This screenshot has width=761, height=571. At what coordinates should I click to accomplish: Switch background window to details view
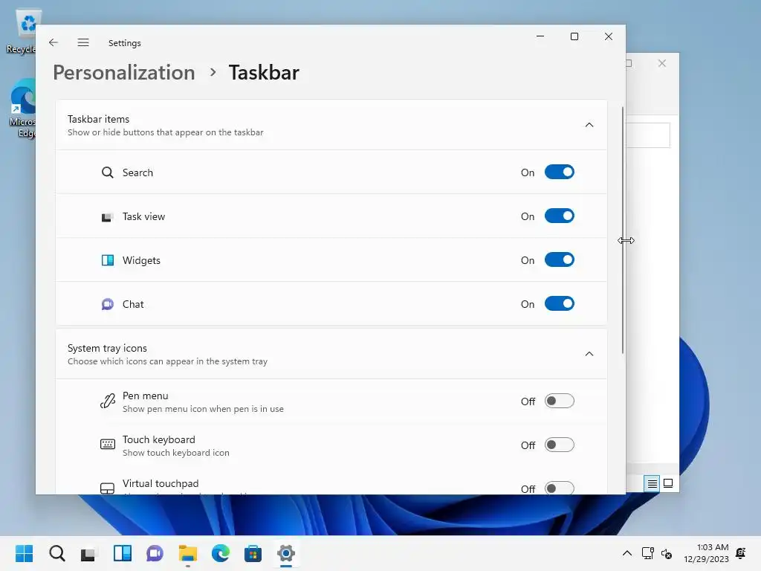652,483
